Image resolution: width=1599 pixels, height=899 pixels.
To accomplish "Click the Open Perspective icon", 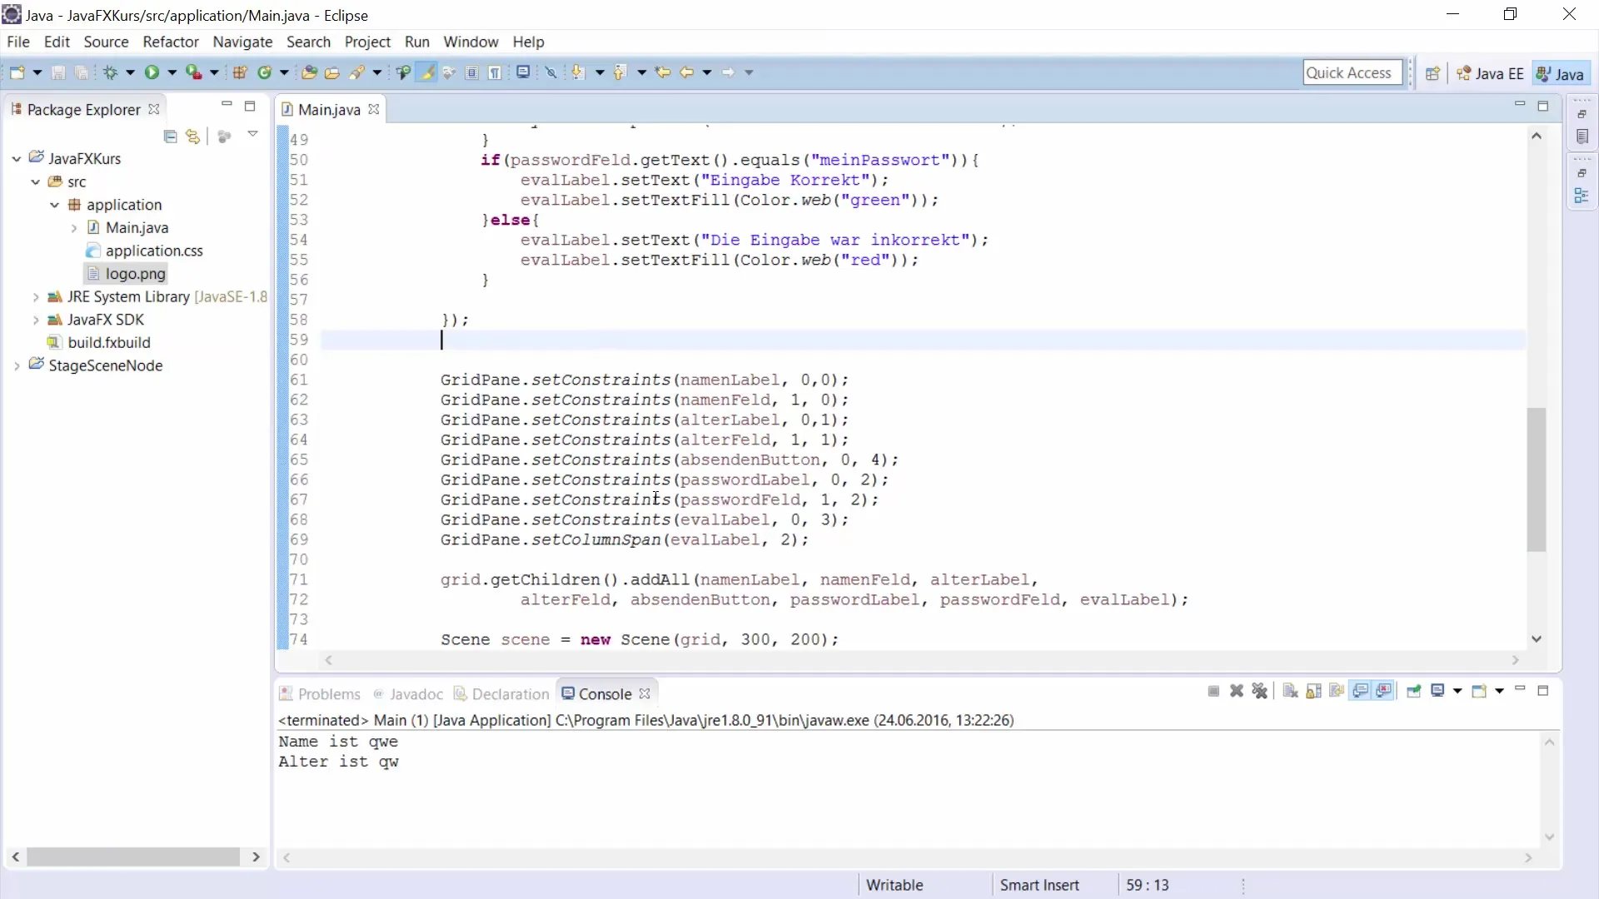I will point(1432,73).
